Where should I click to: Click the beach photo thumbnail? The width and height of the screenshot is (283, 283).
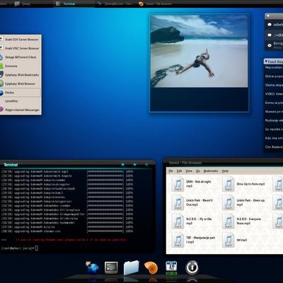tap(200, 52)
